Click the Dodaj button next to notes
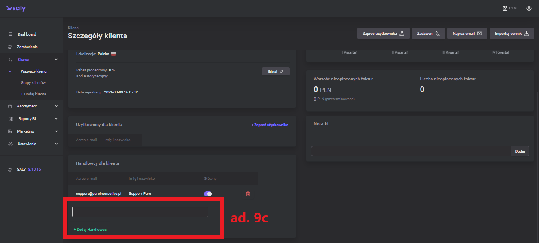The width and height of the screenshot is (539, 243). 520,151
